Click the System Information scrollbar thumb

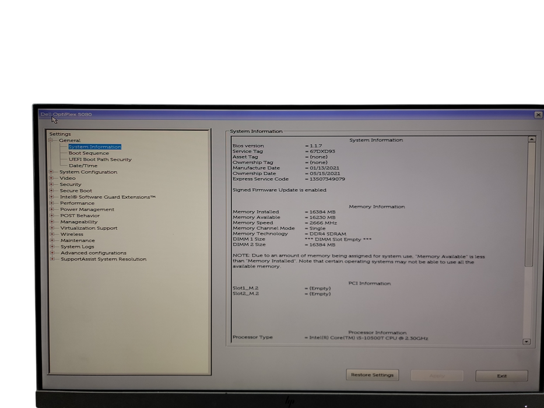pyautogui.click(x=531, y=205)
